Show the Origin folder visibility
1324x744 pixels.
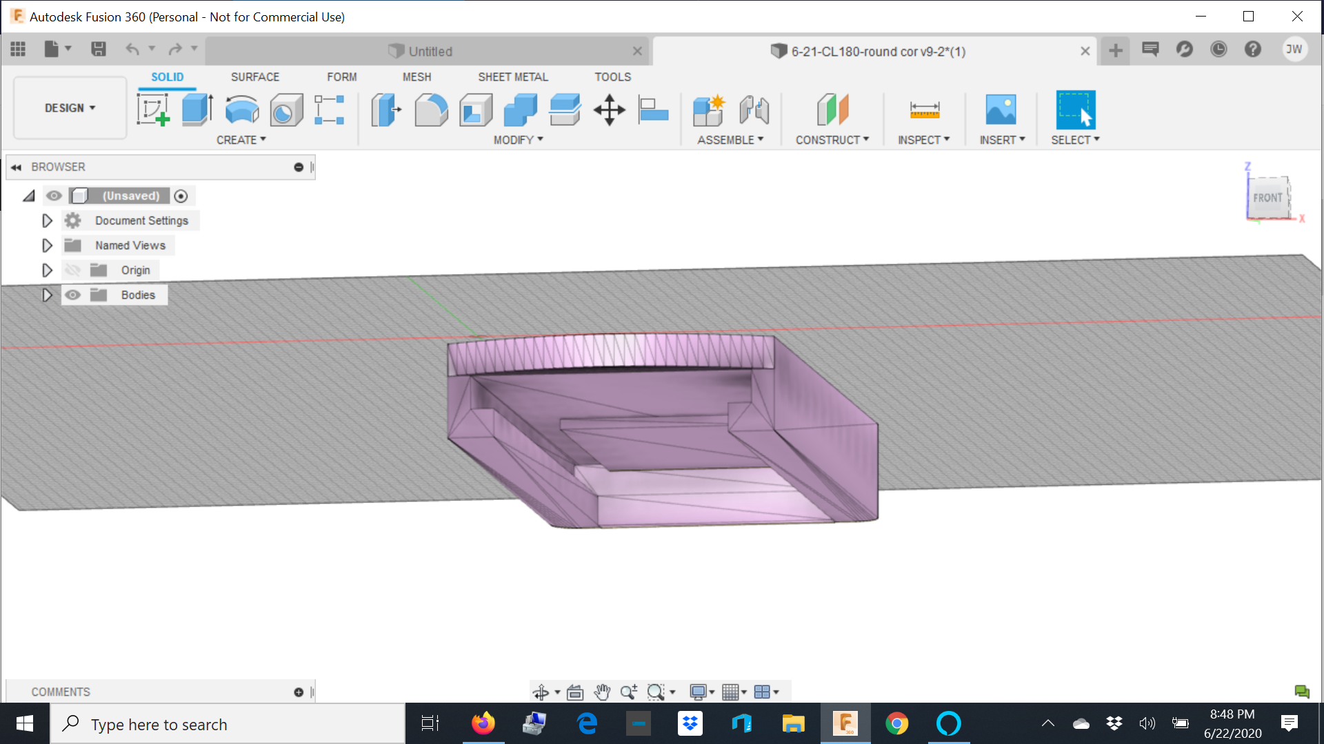point(72,270)
